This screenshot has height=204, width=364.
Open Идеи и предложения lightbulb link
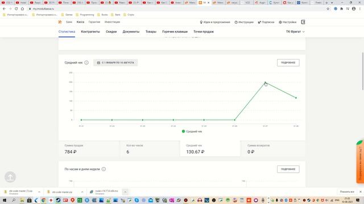pyautogui.click(x=215, y=22)
